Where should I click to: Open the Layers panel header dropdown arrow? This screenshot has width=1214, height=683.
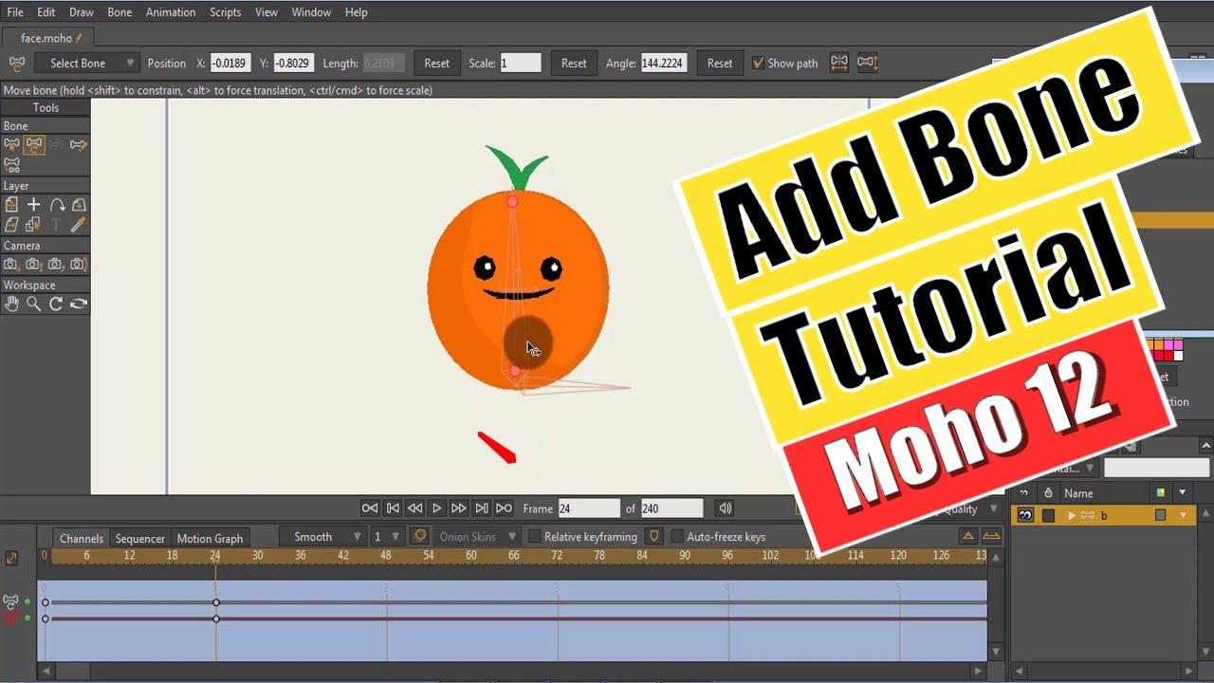(x=1183, y=492)
